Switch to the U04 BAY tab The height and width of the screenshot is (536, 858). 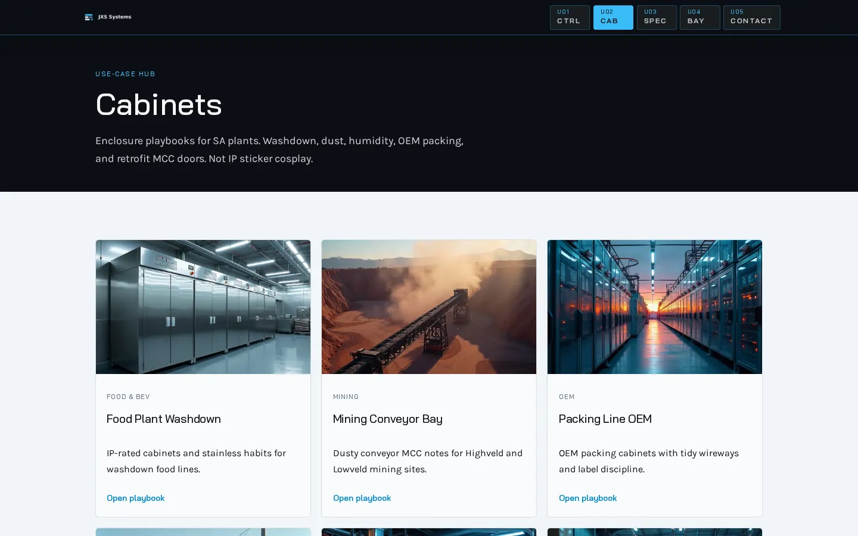pyautogui.click(x=700, y=17)
